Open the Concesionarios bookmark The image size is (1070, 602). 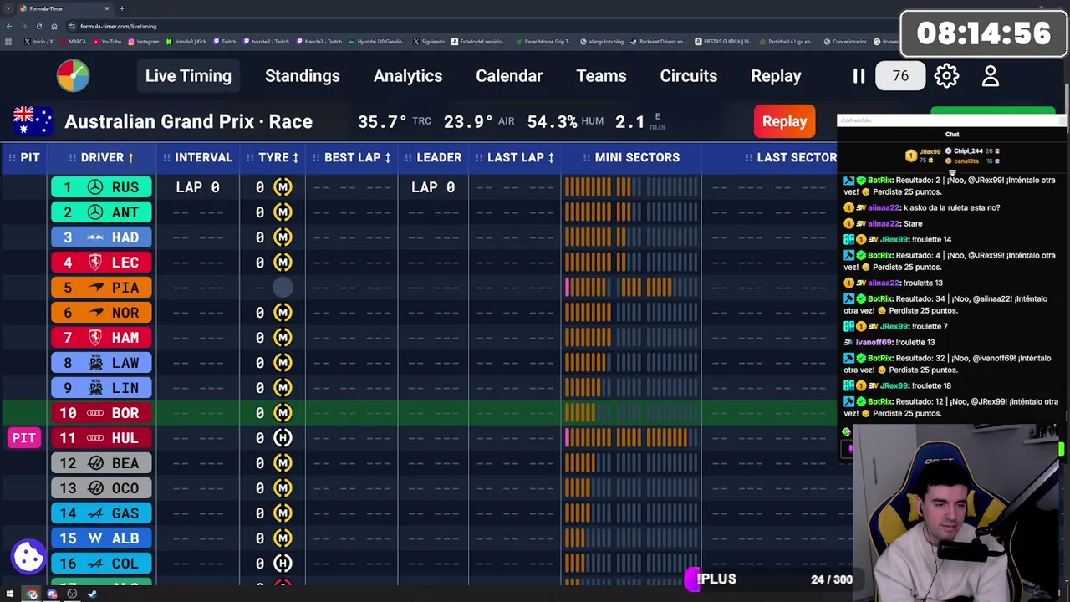tap(845, 41)
